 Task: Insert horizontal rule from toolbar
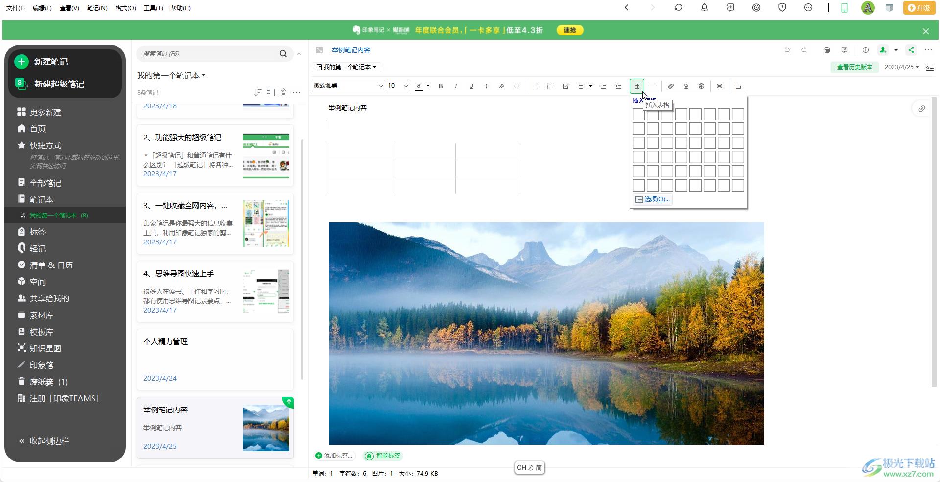(x=652, y=86)
